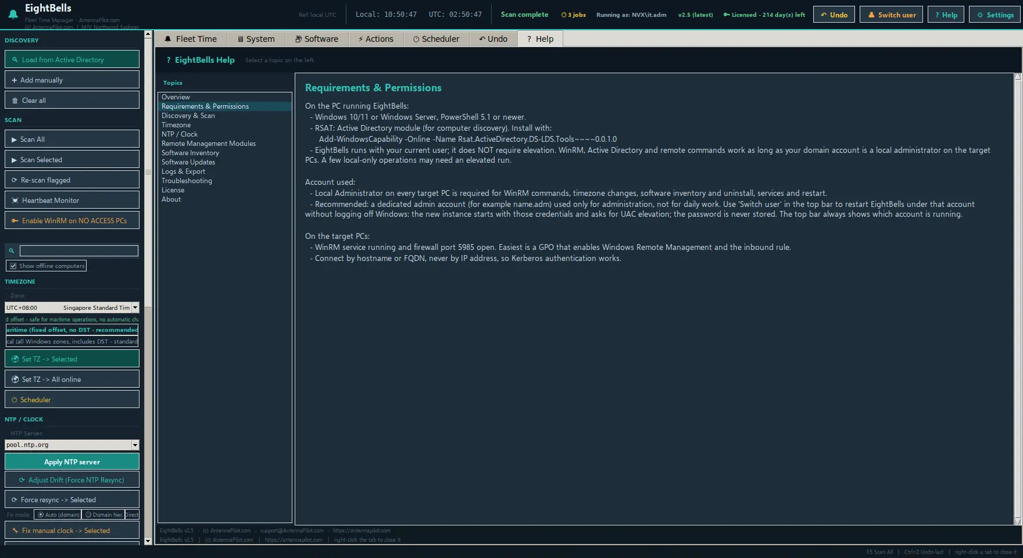Click Set TZ -> All online button
Viewport: 1023px width, 558px height.
pos(72,379)
